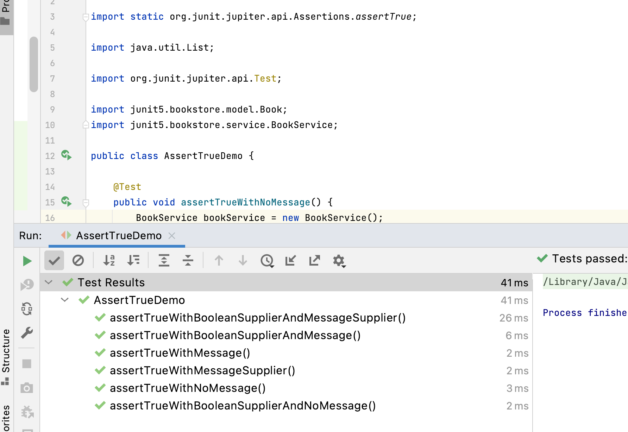Enable rerun tests automatically
628x432 pixels.
point(26,310)
